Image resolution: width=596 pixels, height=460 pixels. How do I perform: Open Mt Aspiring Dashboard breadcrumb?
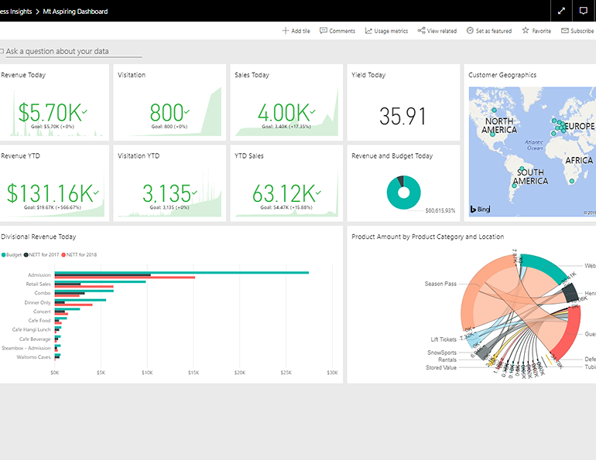pos(75,12)
